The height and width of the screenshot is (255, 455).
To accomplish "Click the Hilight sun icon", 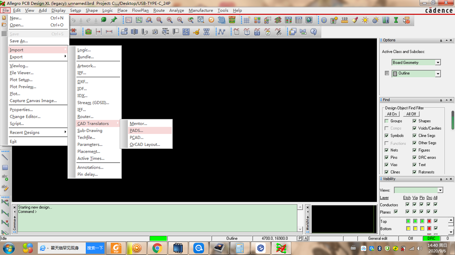I will pyautogui.click(x=365, y=20).
